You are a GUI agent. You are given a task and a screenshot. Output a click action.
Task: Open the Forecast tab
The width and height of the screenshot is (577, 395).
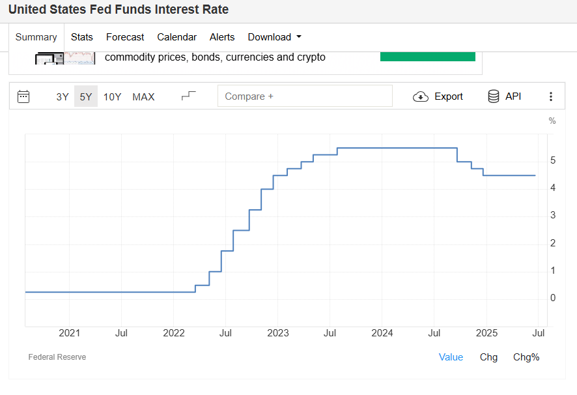point(125,37)
